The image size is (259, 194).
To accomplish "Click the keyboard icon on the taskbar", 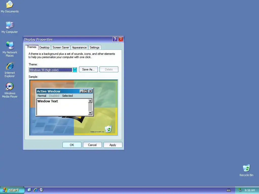I will (229, 190).
